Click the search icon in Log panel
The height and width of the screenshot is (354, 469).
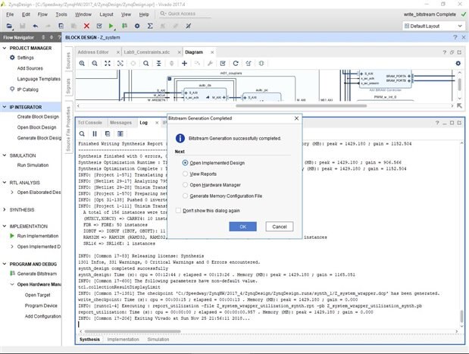pyautogui.click(x=83, y=133)
